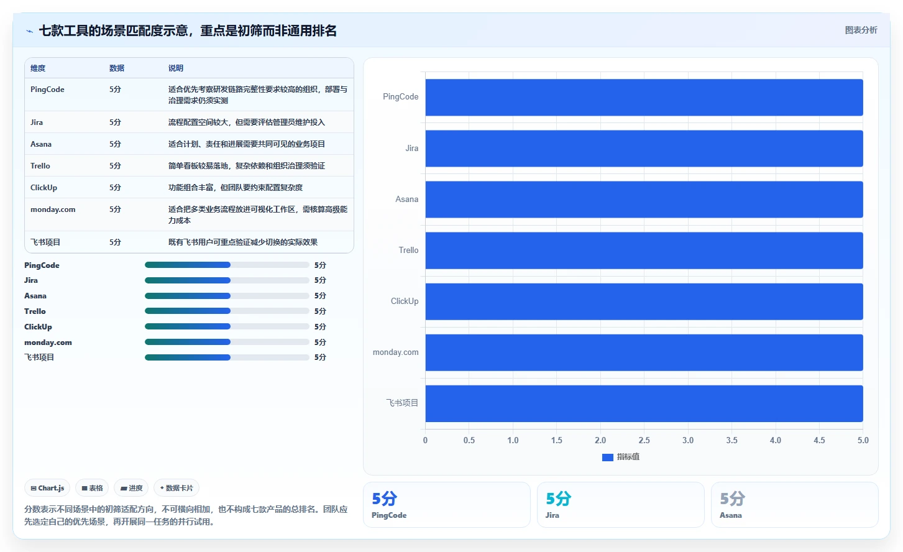Click the 流程配置空间较大 description for Jira
The width and height of the screenshot is (903, 552).
(x=247, y=122)
